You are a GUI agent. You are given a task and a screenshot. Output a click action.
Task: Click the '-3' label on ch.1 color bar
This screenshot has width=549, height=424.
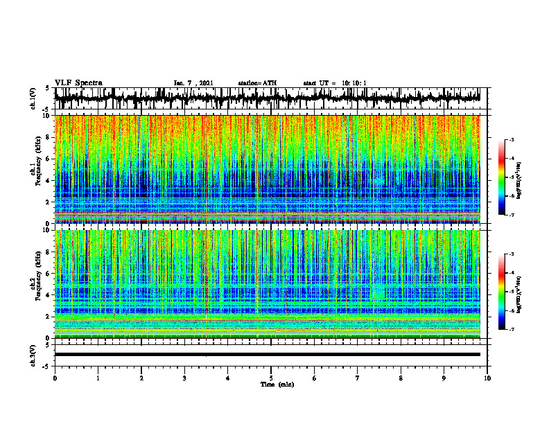point(512,140)
